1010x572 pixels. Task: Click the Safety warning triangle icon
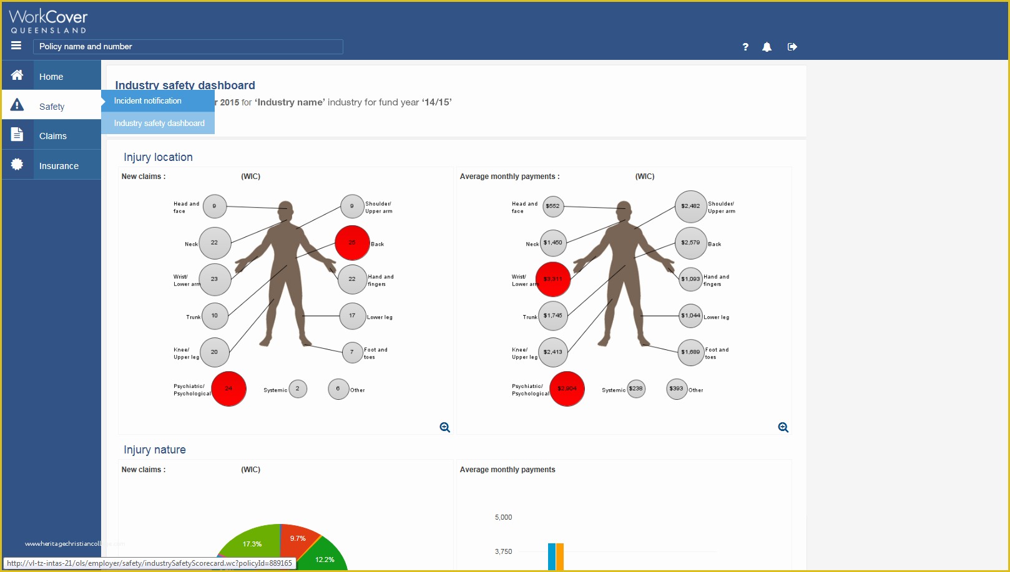coord(17,105)
